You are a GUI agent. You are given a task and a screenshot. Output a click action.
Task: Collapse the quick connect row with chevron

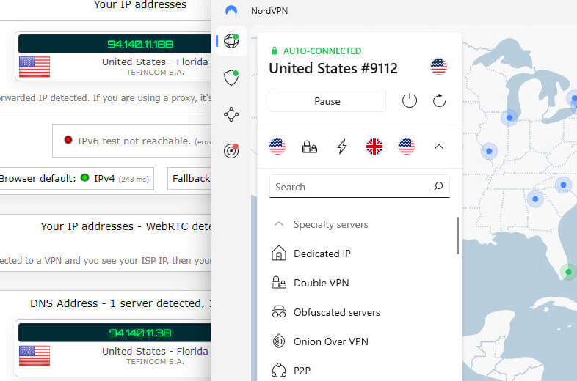[x=439, y=147]
